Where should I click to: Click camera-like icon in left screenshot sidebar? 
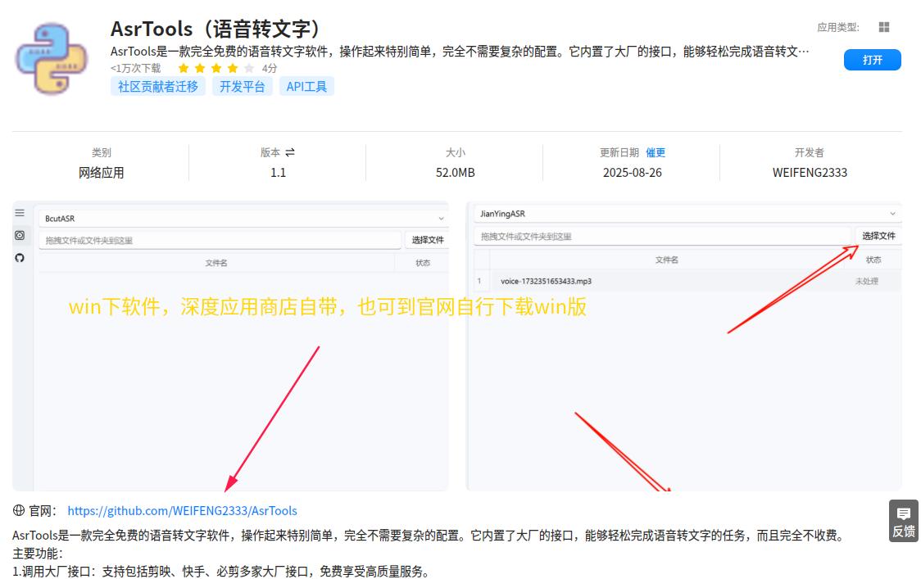point(20,235)
